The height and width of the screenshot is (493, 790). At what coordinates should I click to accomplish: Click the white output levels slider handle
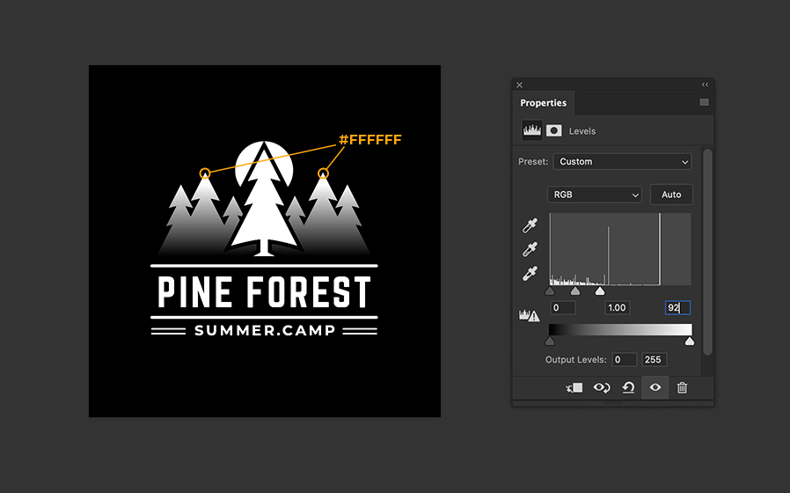pyautogui.click(x=690, y=342)
